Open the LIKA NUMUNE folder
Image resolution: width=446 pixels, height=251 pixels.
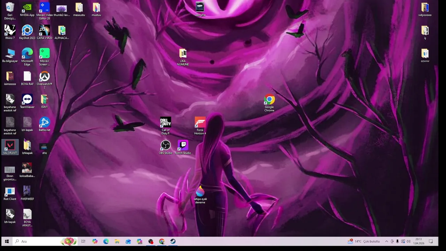click(183, 57)
